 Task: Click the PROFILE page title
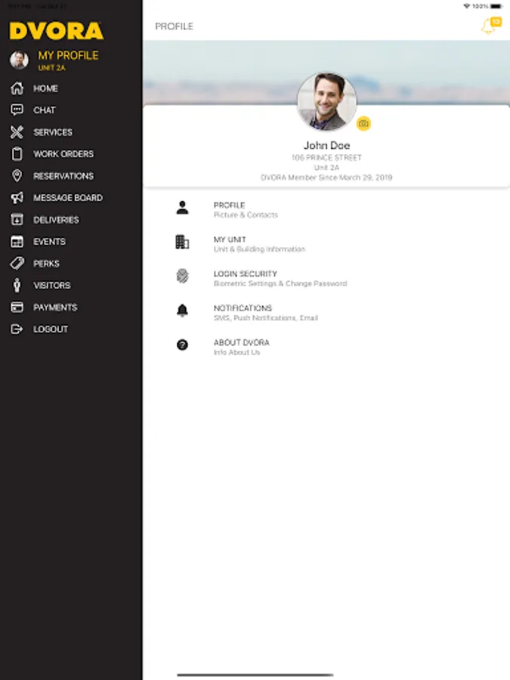(x=175, y=26)
